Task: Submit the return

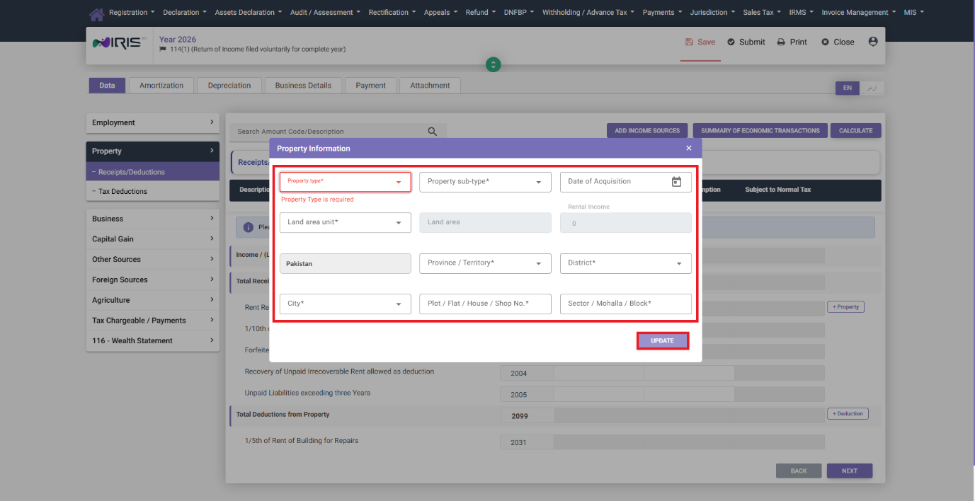Action: [746, 42]
